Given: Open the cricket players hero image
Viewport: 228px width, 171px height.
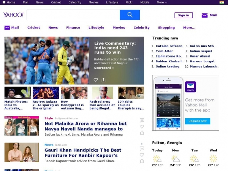Looking at the screenshot, I should [47, 60].
